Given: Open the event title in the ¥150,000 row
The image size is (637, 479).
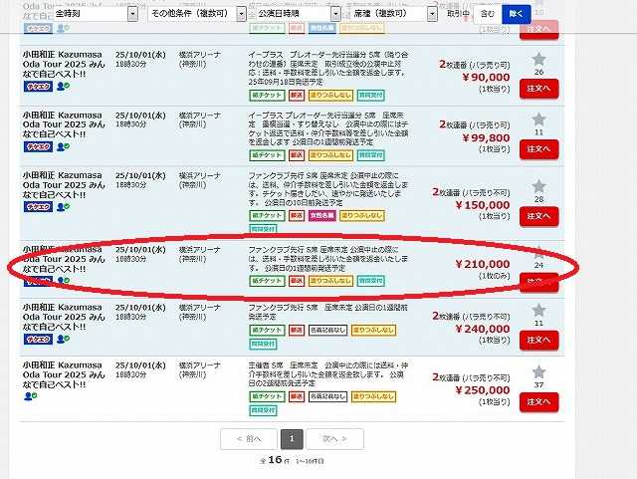Looking at the screenshot, I should coord(64,185).
